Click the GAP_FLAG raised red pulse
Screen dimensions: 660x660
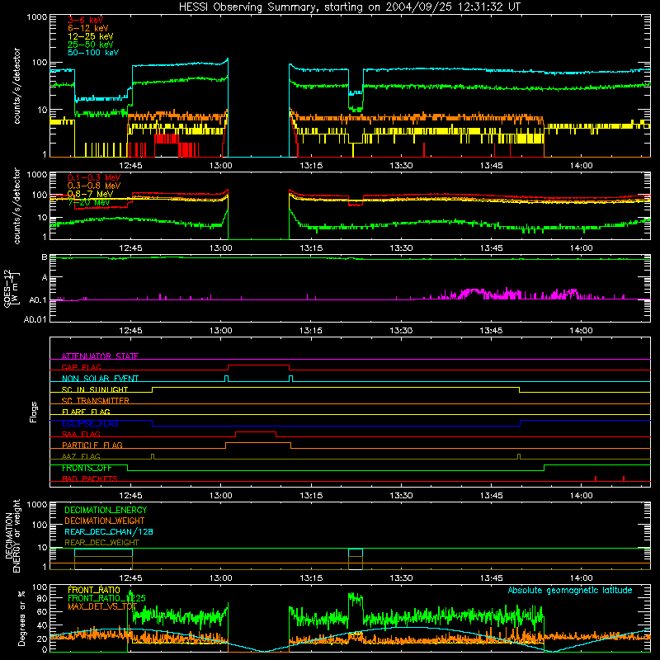[x=258, y=365]
